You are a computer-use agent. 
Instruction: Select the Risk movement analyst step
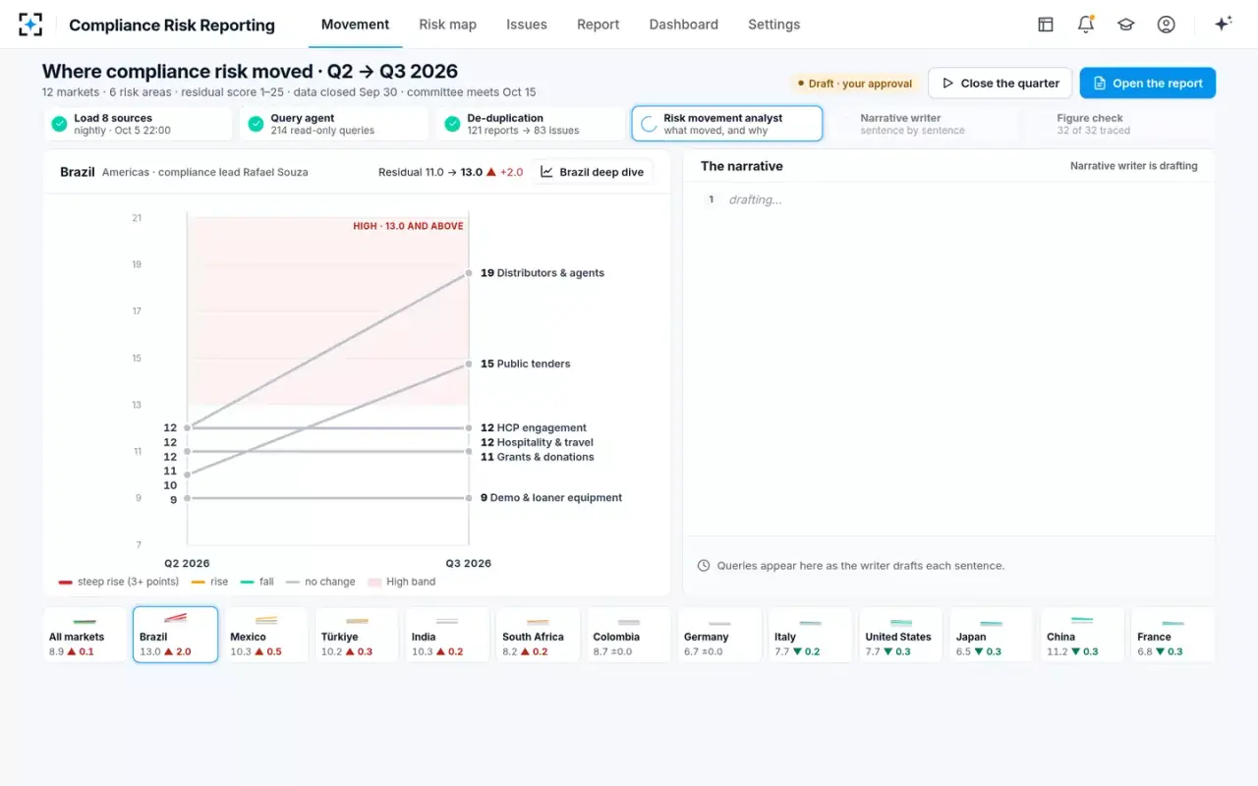[x=727, y=124]
